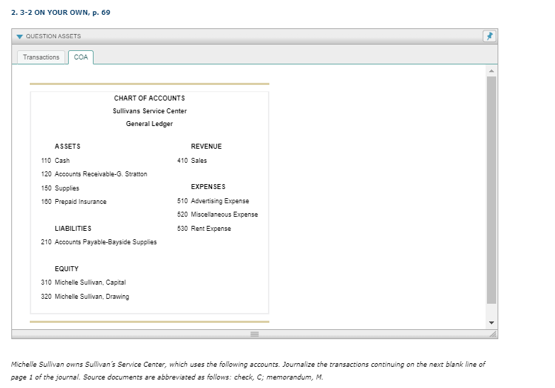Click Michelle Sullivan, Drawing account

(x=85, y=297)
